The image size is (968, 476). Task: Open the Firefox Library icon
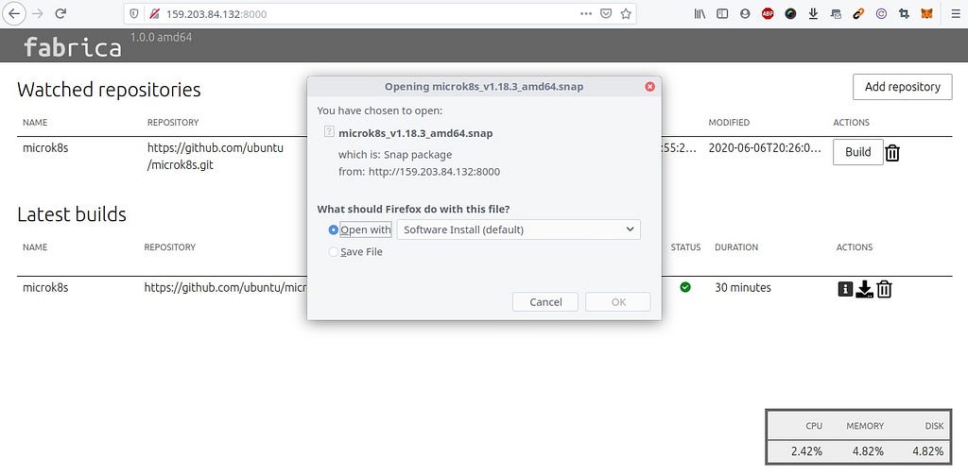tap(700, 13)
